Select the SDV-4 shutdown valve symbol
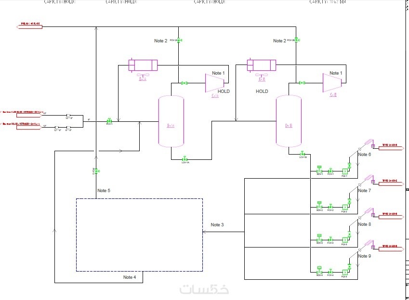The width and height of the screenshot is (409, 300). (319, 271)
